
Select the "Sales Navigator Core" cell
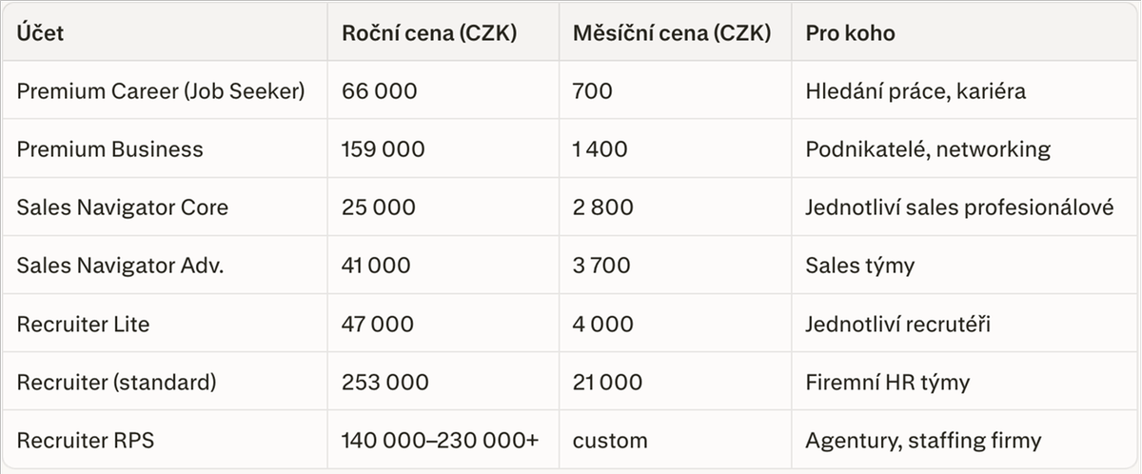point(122,207)
